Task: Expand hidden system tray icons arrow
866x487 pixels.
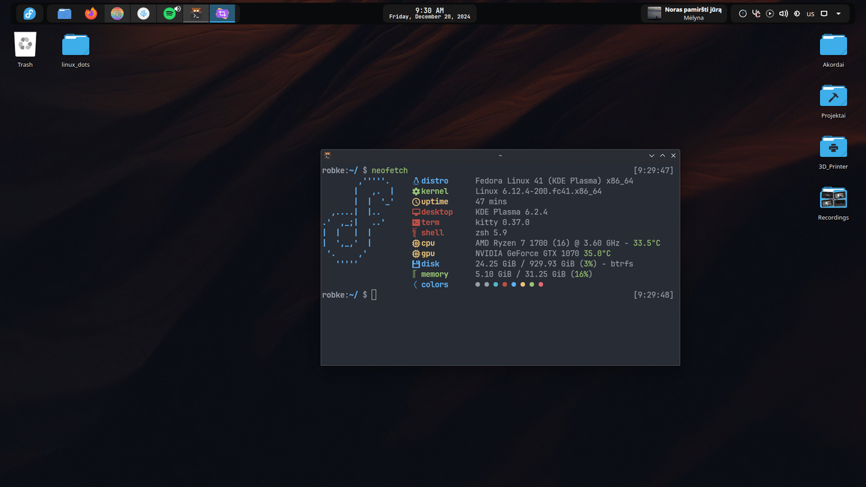Action: click(x=839, y=14)
